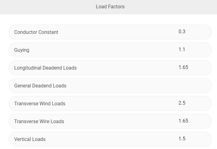Image resolution: width=217 pixels, height=149 pixels.
Task: Select the Transverse Wind Loads label
Action: pyautogui.click(x=40, y=104)
